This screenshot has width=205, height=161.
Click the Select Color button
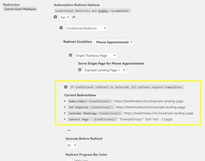(81, 160)
